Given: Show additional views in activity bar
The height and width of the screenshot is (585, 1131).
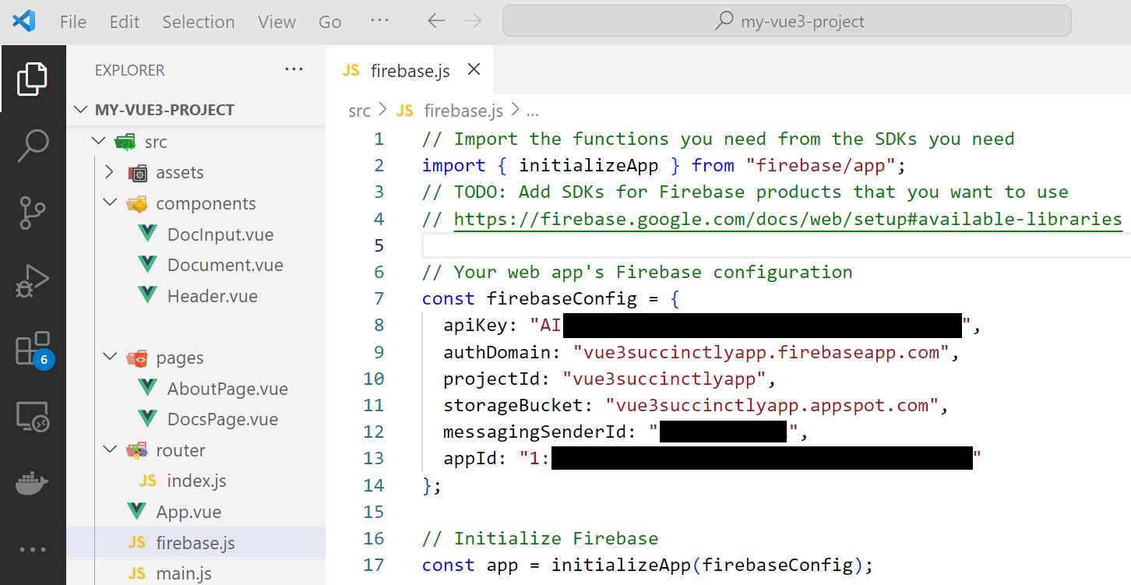Looking at the screenshot, I should pyautogui.click(x=32, y=549).
